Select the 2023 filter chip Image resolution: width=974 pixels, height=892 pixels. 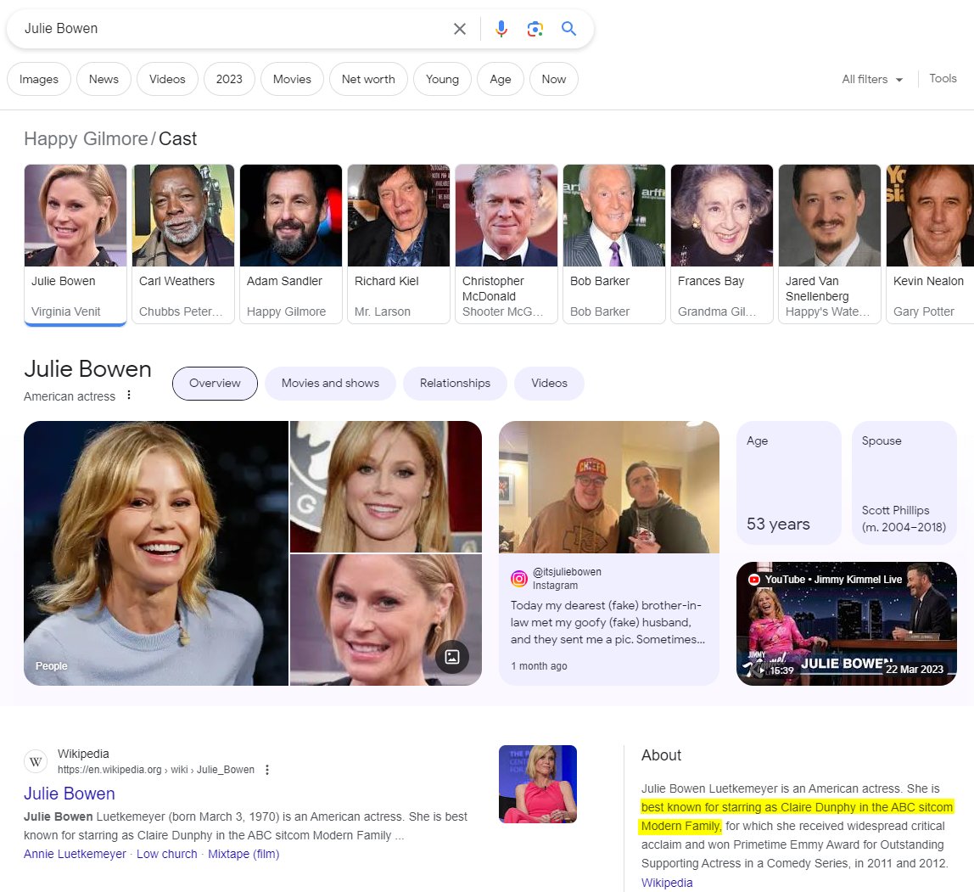click(229, 79)
